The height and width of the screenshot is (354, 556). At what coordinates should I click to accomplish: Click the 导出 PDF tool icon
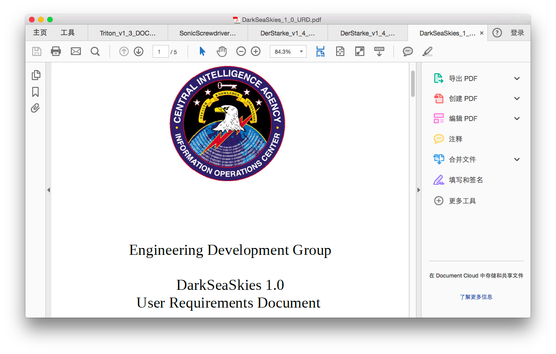(x=438, y=78)
